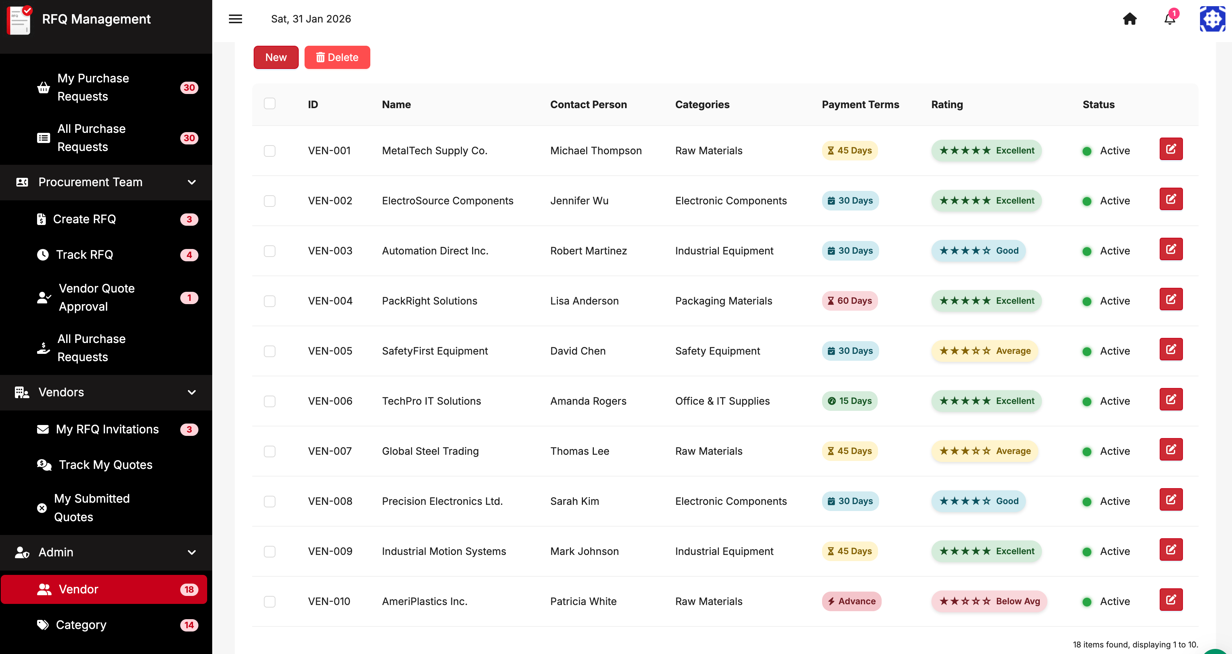Edit the TechPro IT Solutions vendor

pyautogui.click(x=1170, y=399)
